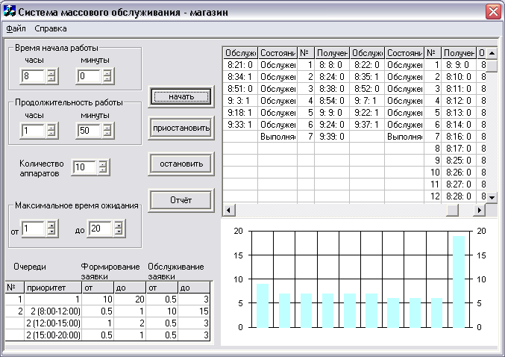Increase work duration hours with up arrow
The width and height of the screenshot is (505, 357).
pyautogui.click(x=51, y=127)
